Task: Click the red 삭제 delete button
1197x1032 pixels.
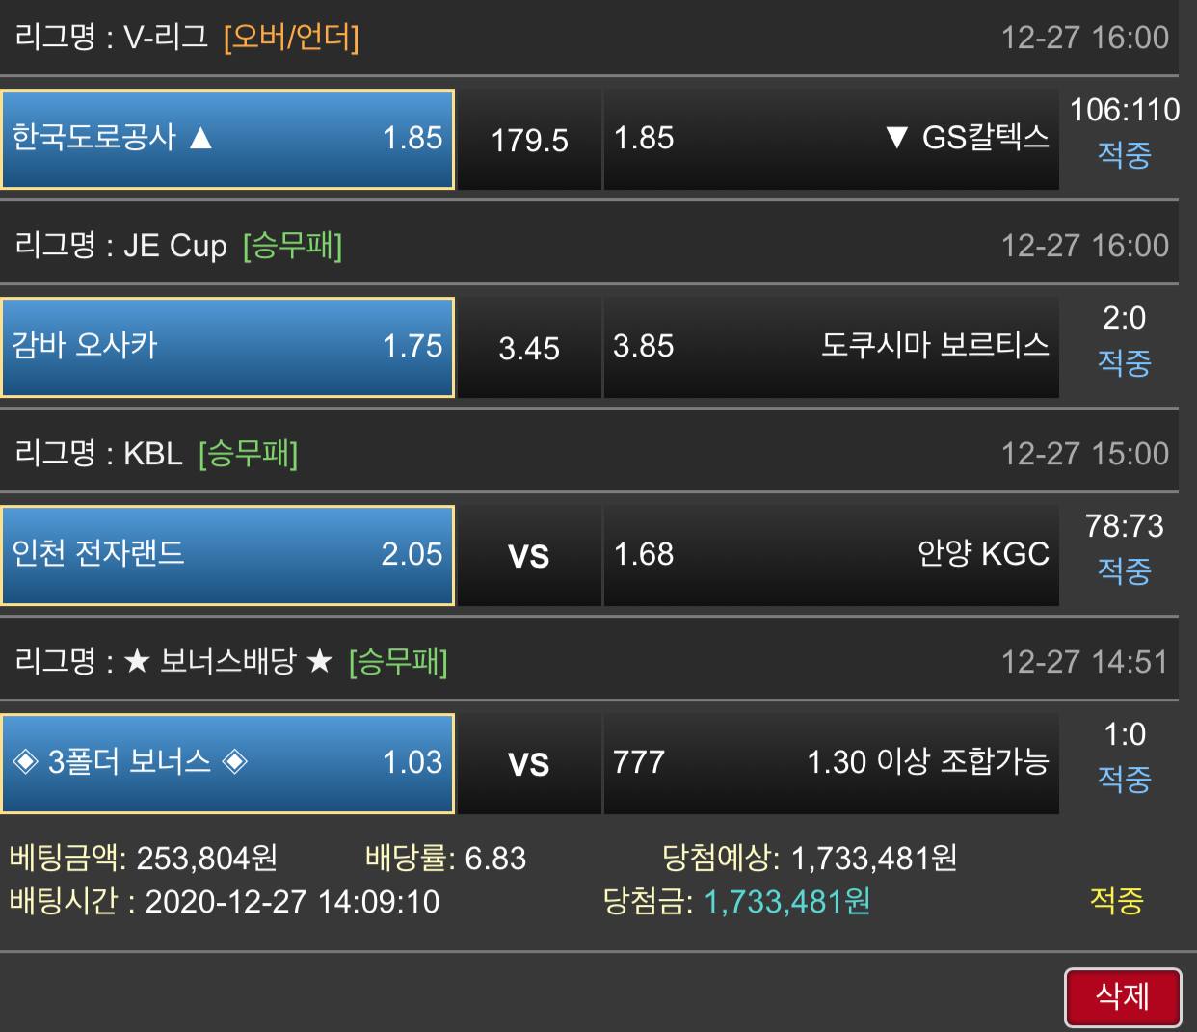Action: 1123,996
